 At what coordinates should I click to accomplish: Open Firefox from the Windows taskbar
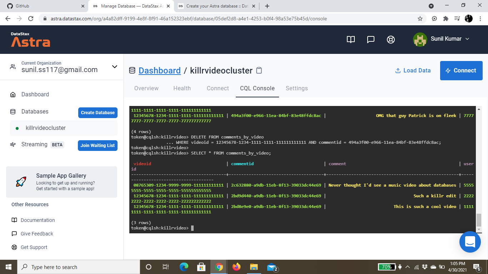click(236, 267)
